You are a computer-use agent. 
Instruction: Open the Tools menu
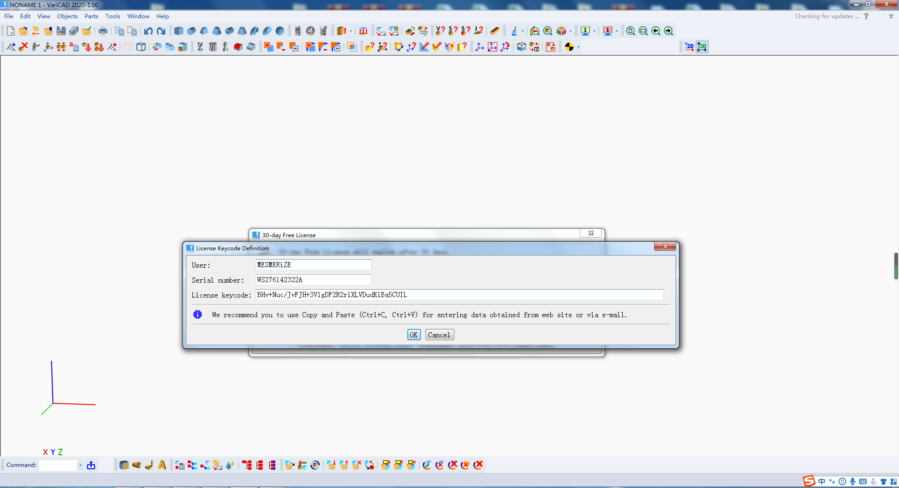113,16
